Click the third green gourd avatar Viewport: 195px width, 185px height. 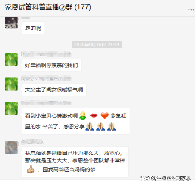tap(11, 108)
